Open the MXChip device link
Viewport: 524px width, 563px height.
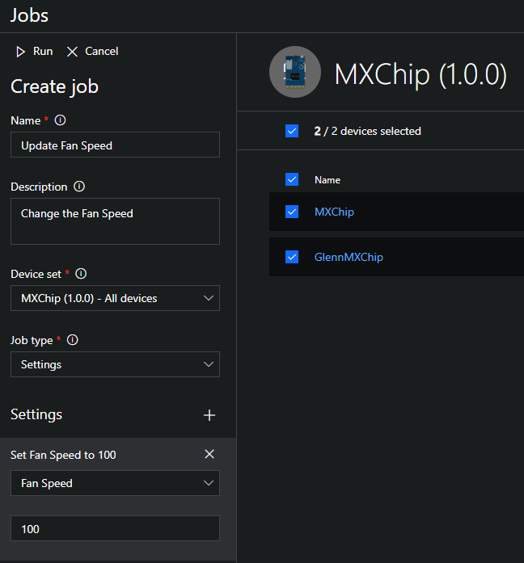[334, 212]
